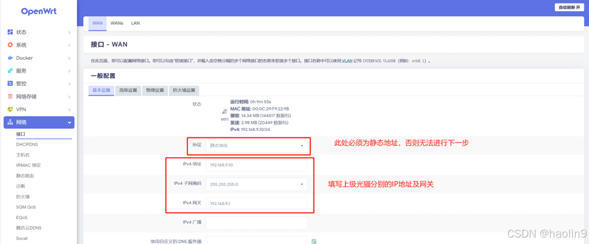Viewport: 589px width, 244px height.
Task: Select the 高级设置 tab
Action: pos(128,90)
